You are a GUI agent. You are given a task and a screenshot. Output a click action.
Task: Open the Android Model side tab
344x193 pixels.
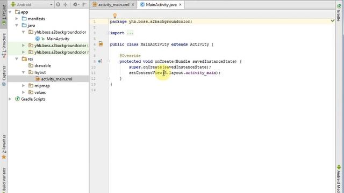[339, 179]
